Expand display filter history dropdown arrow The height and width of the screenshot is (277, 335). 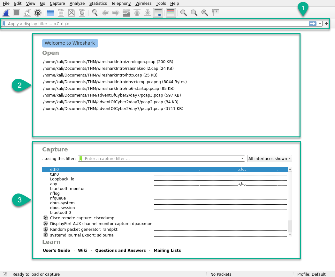(x=320, y=24)
